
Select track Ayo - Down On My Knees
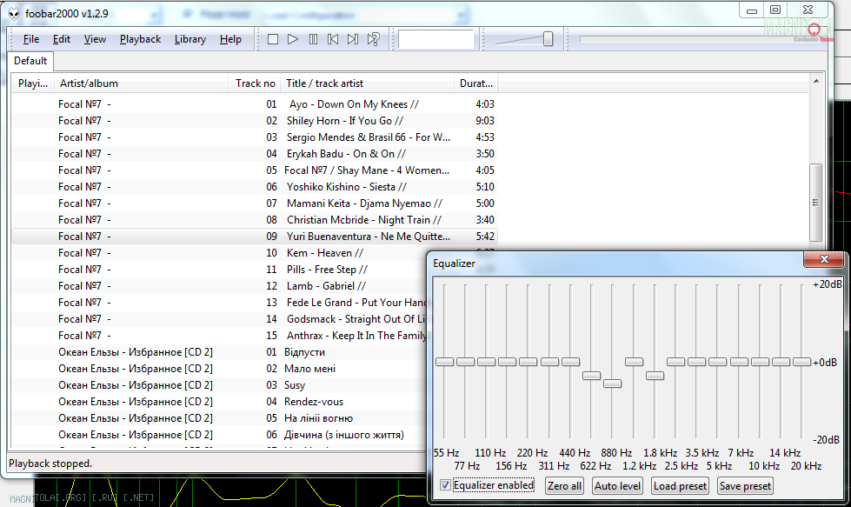(254, 104)
